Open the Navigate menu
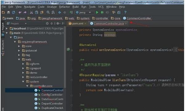This screenshot has height=111, width=185. coord(30,7)
